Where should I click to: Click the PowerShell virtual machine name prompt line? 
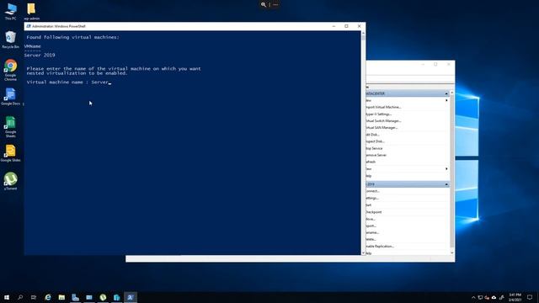69,82
